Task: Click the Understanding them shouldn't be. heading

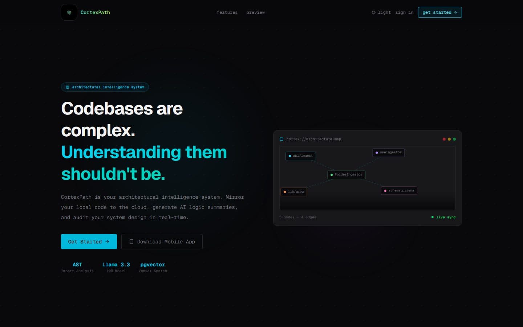Action: tap(144, 163)
